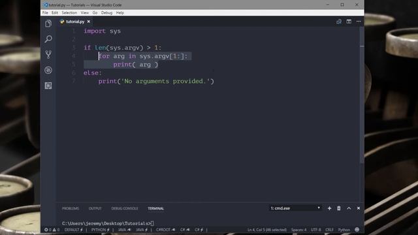Open the Source Control view icon
418x235 pixels.
click(x=48, y=54)
